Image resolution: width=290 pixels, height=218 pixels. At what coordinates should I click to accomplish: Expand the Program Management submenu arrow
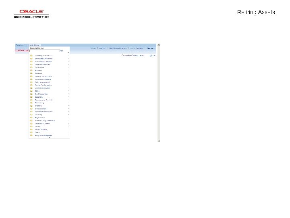pos(68,135)
